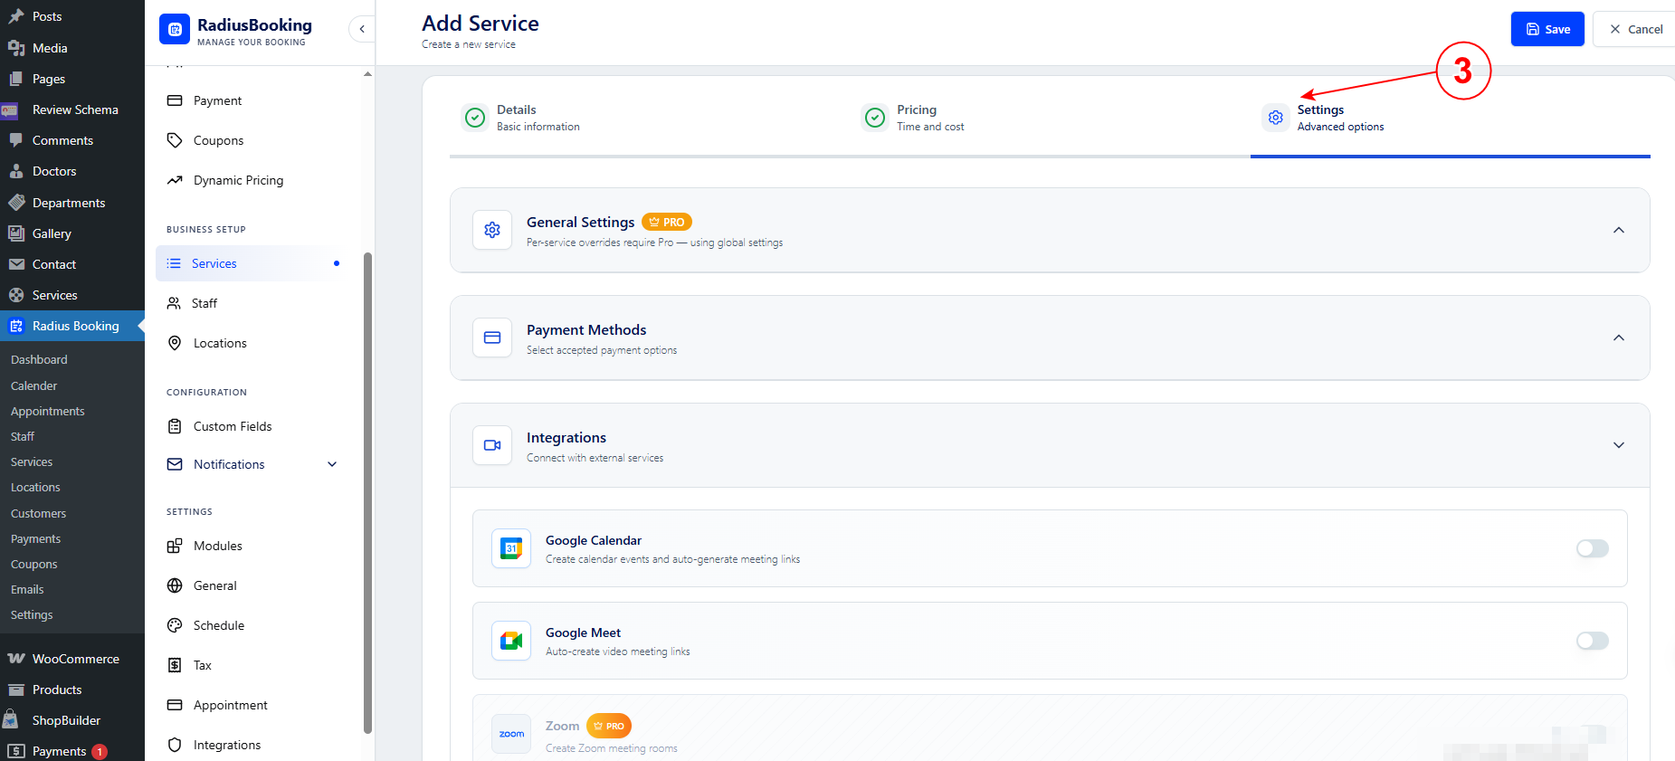Click the Schedule palette icon
Viewport: 1675px width, 761px height.
tap(175, 625)
